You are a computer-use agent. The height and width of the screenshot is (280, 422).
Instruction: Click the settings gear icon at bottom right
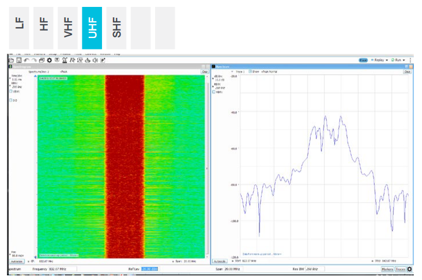pyautogui.click(x=410, y=269)
